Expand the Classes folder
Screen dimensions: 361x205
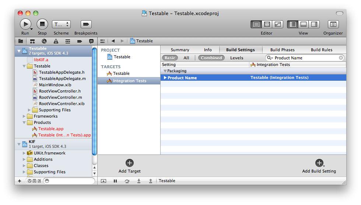(24, 166)
